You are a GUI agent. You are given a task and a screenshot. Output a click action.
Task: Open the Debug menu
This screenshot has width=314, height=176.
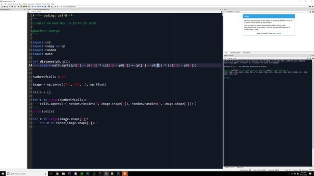25,4
